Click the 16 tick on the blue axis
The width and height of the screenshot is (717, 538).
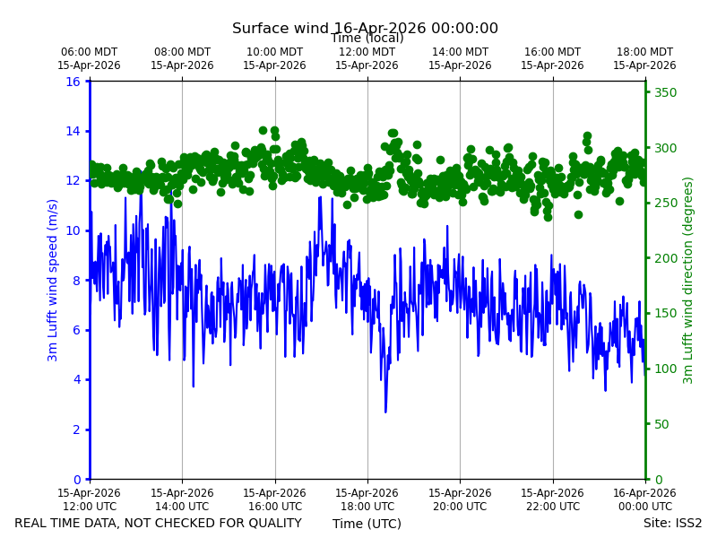point(73,82)
